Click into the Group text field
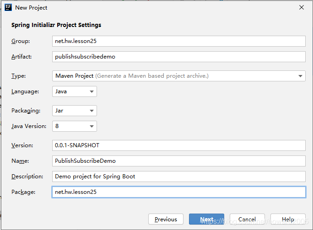313x230 pixels. [x=179, y=41]
